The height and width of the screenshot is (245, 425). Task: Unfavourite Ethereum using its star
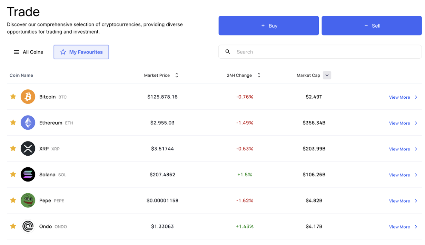pos(13,122)
